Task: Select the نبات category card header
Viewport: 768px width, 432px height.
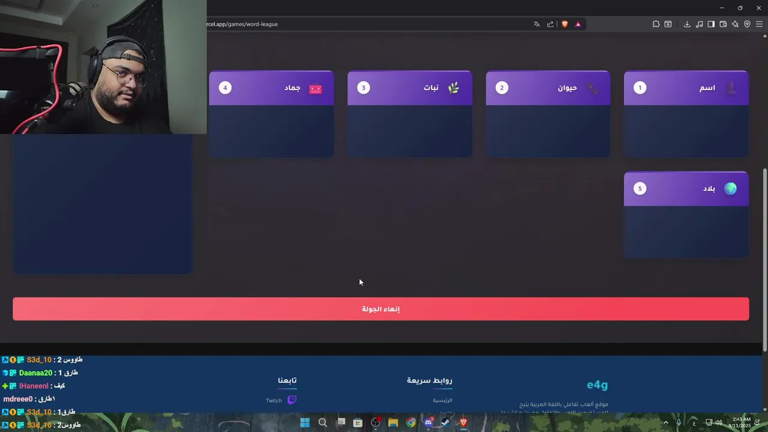Action: (x=410, y=88)
